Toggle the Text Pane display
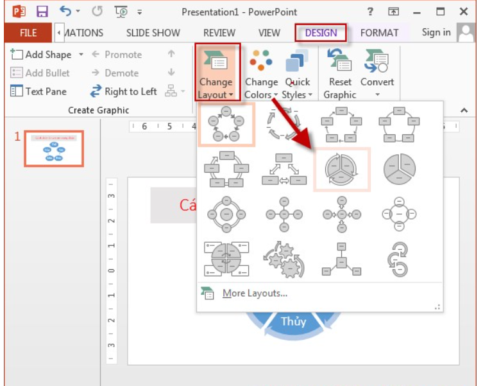Viewport: 483px width, 386px height. pos(38,91)
